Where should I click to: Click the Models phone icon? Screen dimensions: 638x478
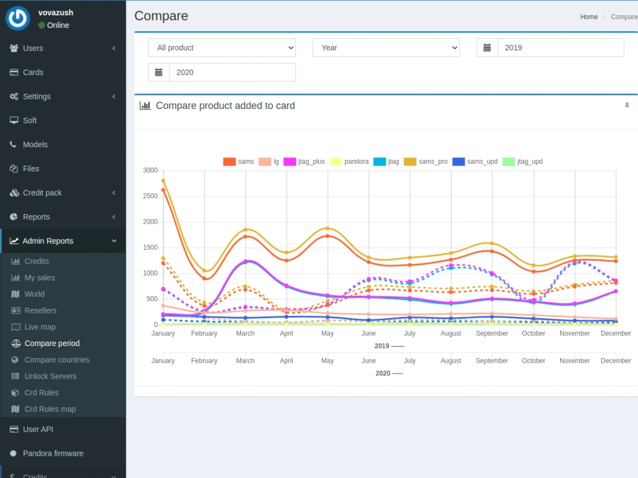tap(13, 144)
